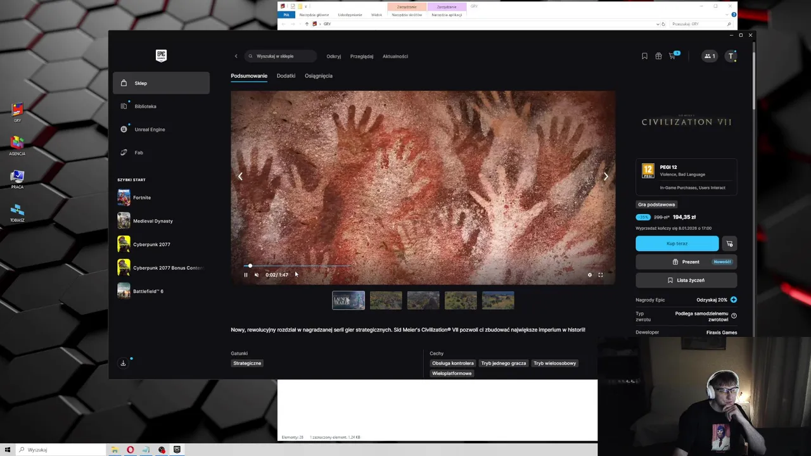Open the Odkryj store tab
The image size is (811, 456).
334,56
